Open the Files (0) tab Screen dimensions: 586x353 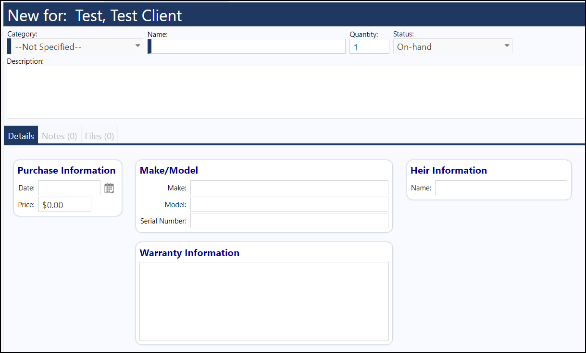pos(100,136)
